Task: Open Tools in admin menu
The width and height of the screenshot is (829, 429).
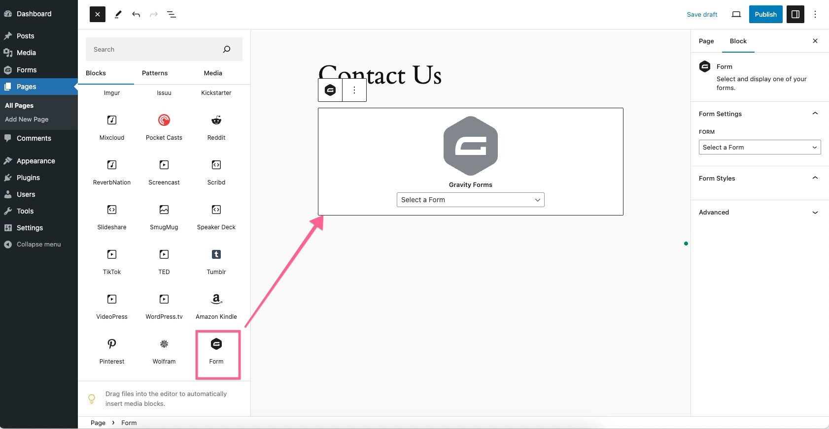Action: (x=39, y=211)
